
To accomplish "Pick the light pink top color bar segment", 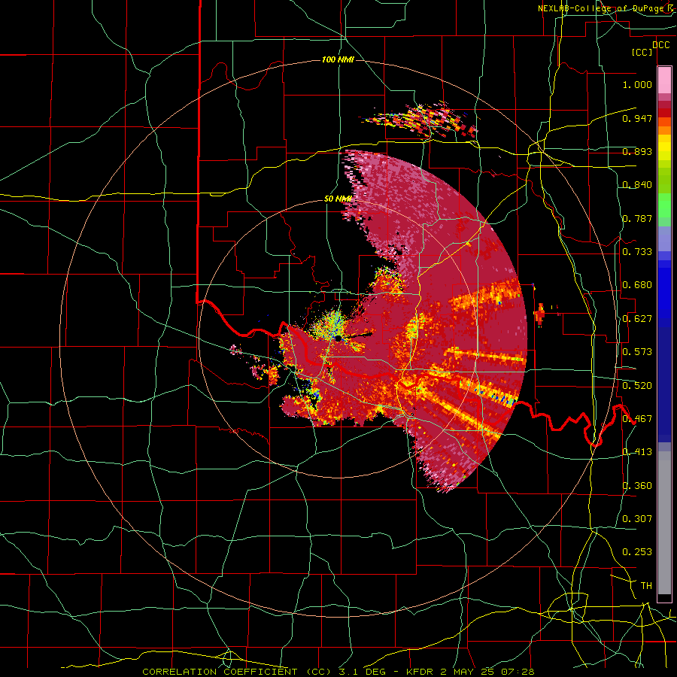I will pos(664,80).
